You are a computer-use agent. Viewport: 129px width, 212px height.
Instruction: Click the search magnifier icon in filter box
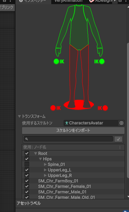[x=27, y=139]
